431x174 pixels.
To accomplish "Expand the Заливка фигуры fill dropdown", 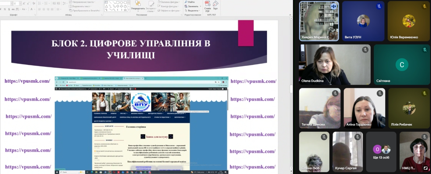I will pyautogui.click(x=179, y=2).
